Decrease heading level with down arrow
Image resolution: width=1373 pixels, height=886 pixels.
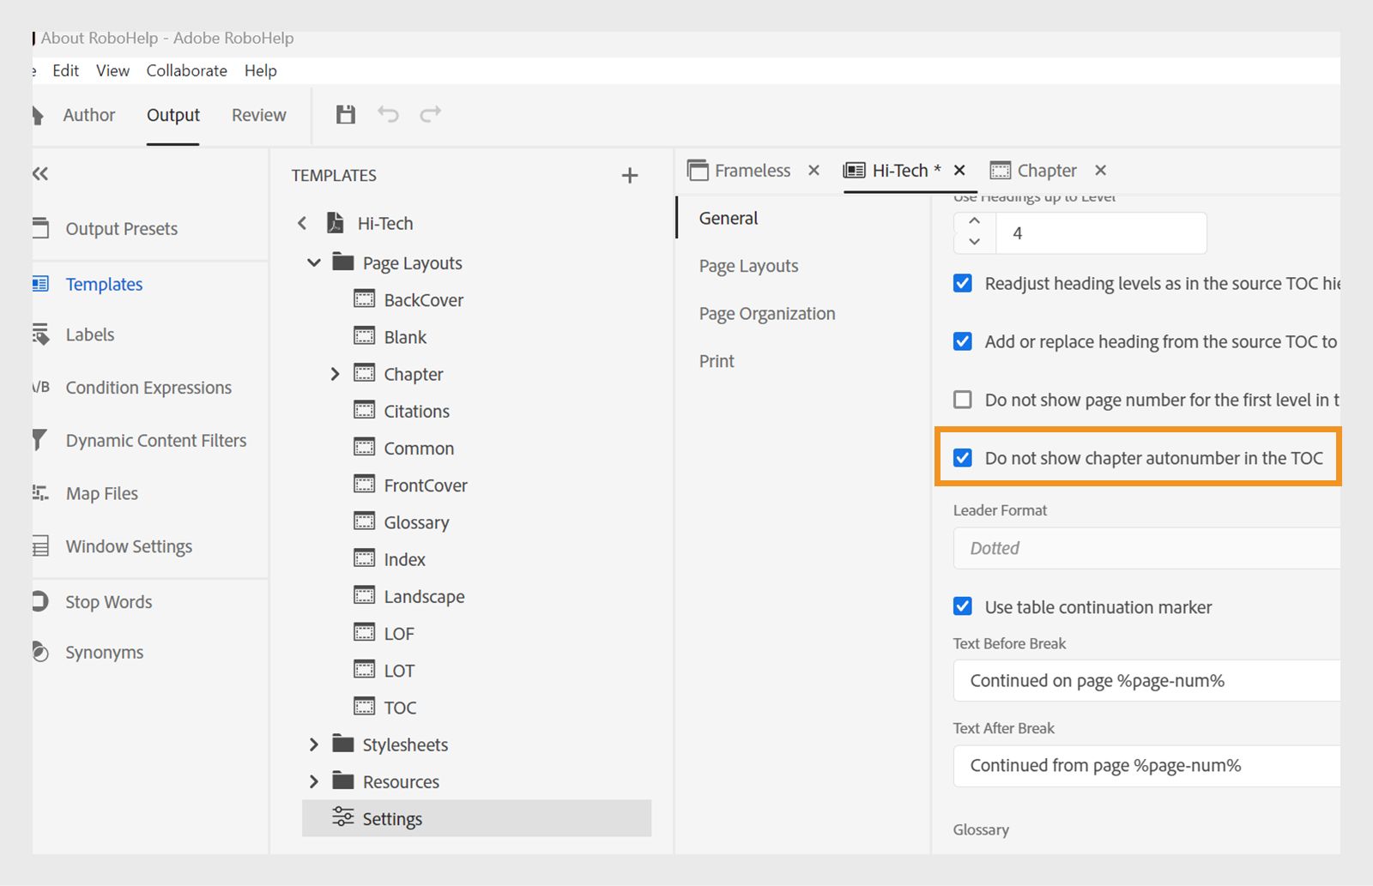(x=974, y=243)
